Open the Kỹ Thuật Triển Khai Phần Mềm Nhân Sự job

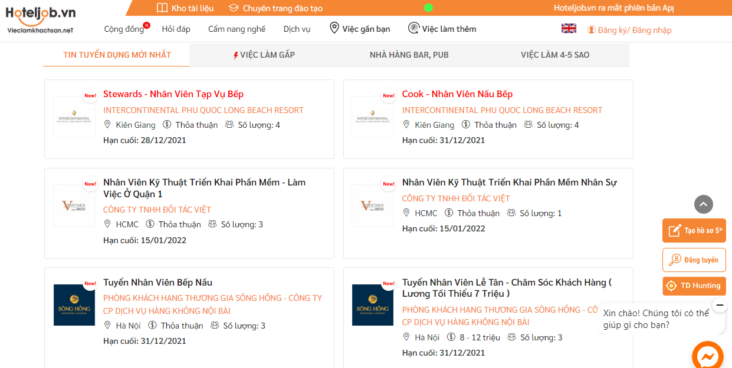tap(510, 183)
